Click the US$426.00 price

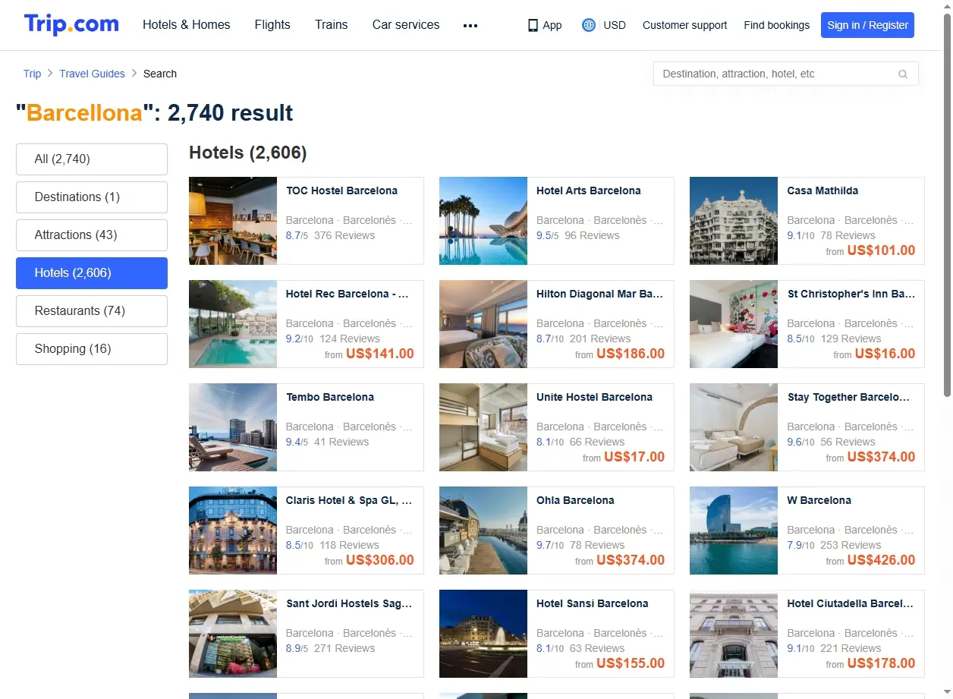pos(881,560)
